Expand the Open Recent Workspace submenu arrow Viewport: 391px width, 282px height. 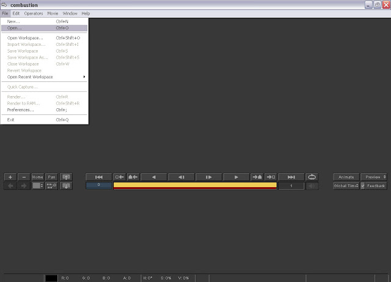[84, 77]
